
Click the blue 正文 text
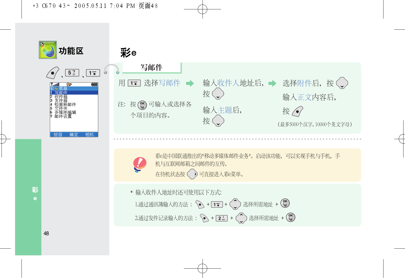pos(305,97)
